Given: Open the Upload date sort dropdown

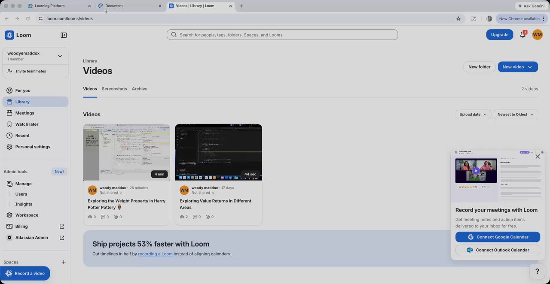Looking at the screenshot, I should click(x=473, y=115).
